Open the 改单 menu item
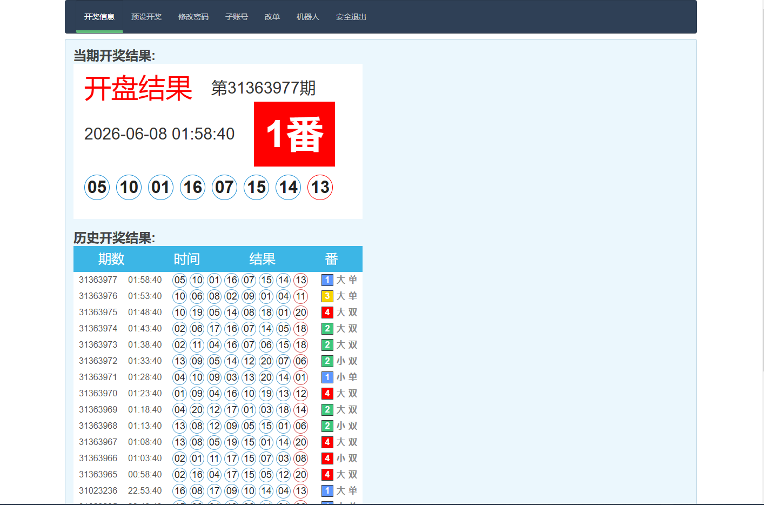Screen dimensions: 764x505 [272, 17]
